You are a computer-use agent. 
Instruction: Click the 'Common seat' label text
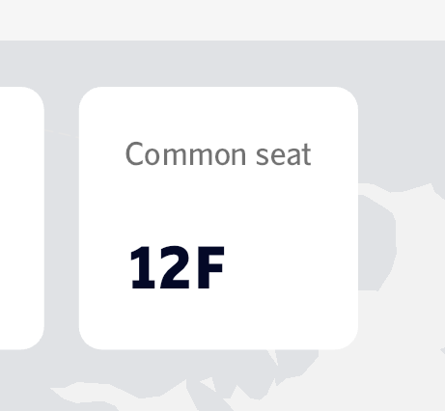(218, 154)
